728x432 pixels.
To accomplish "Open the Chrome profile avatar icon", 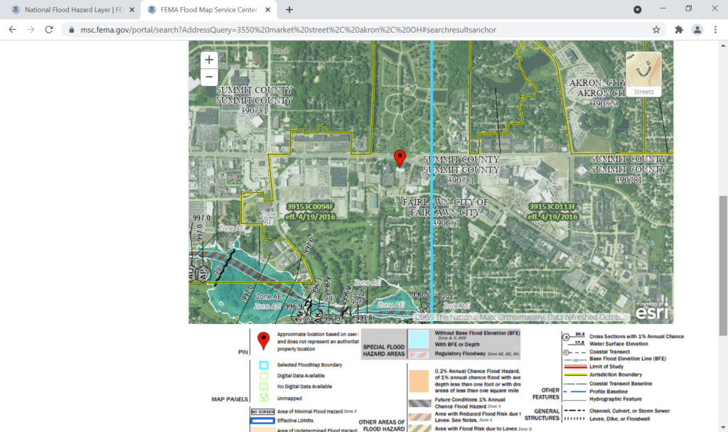I will pyautogui.click(x=697, y=30).
